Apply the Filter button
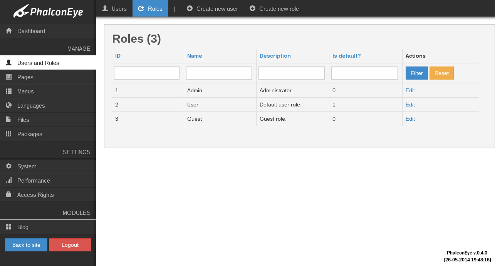The width and height of the screenshot is (495, 266). coord(417,73)
